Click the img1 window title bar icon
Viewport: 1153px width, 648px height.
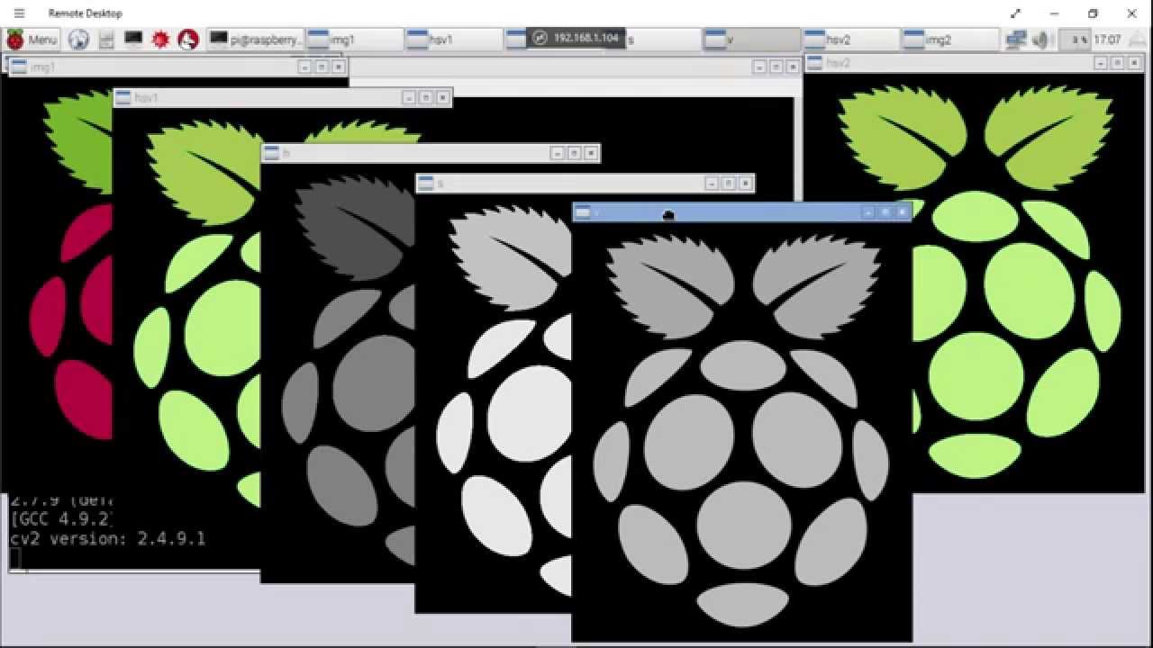[x=19, y=67]
